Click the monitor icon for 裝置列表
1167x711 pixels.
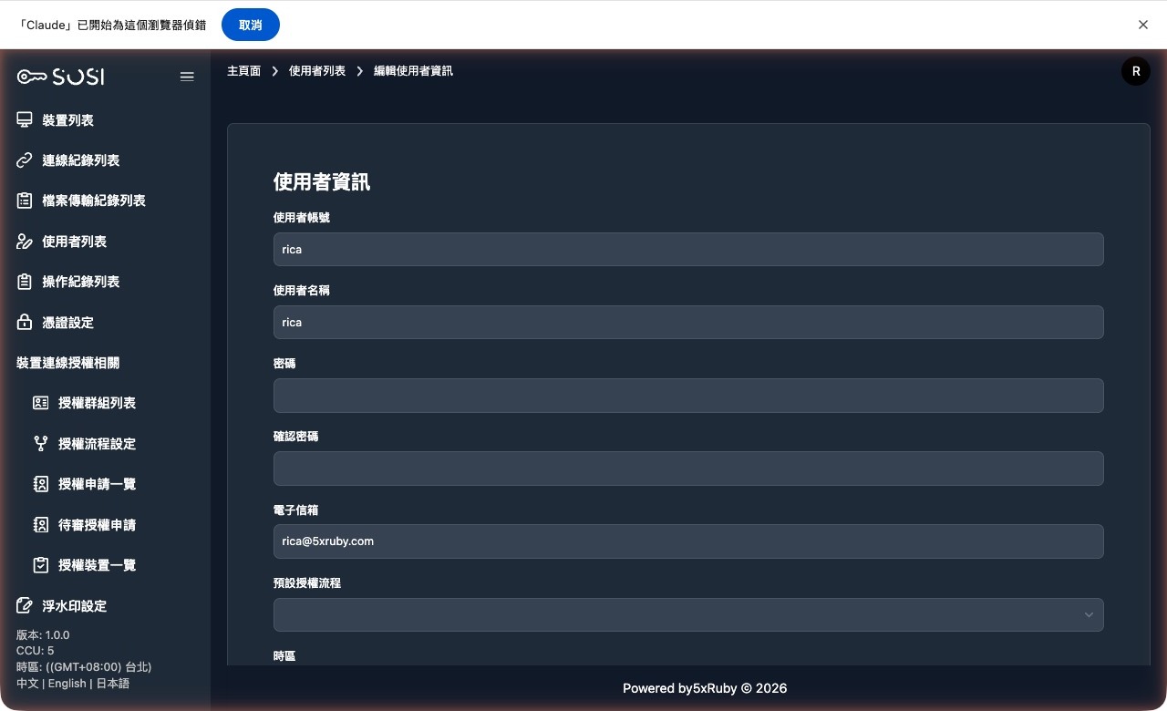25,120
